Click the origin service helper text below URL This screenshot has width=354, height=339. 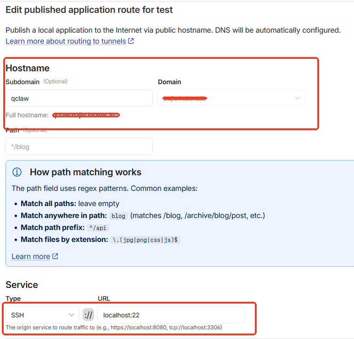click(114, 327)
